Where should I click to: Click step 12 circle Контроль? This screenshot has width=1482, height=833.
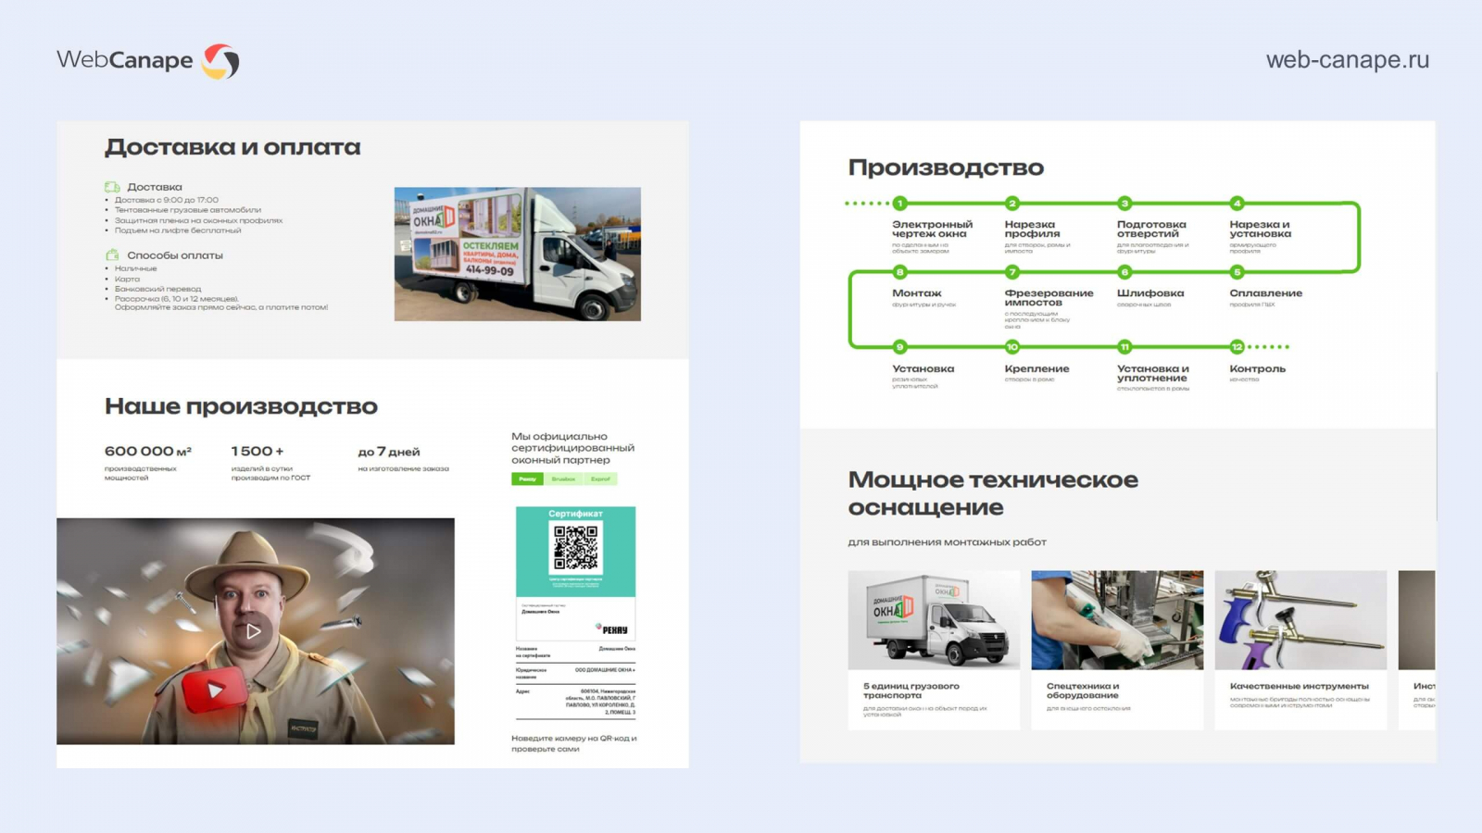click(1237, 347)
